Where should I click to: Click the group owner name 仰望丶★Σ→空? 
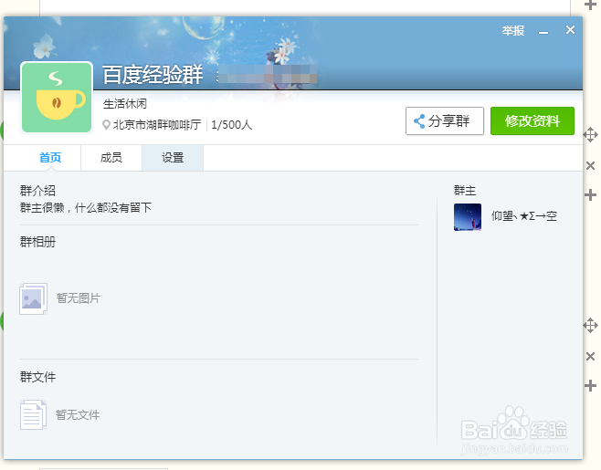pyautogui.click(x=524, y=216)
